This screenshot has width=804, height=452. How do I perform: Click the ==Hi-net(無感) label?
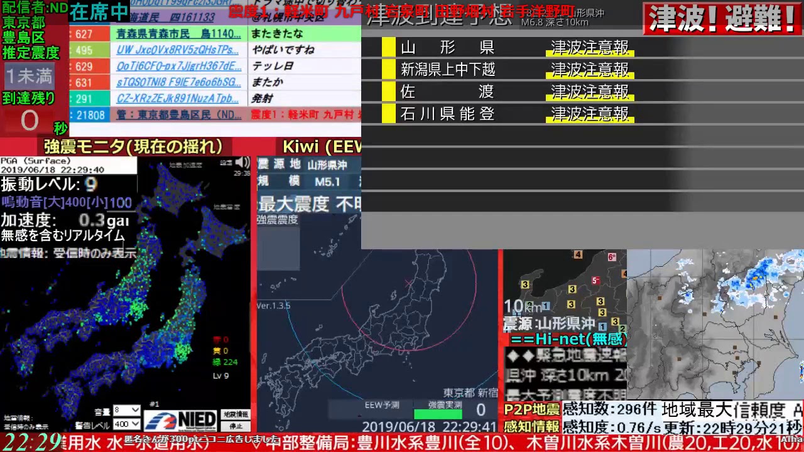[568, 340]
